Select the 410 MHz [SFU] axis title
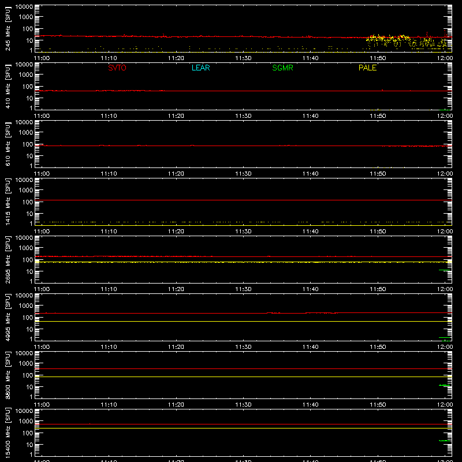Image resolution: width=462 pixels, height=462 pixels. coord(8,86)
